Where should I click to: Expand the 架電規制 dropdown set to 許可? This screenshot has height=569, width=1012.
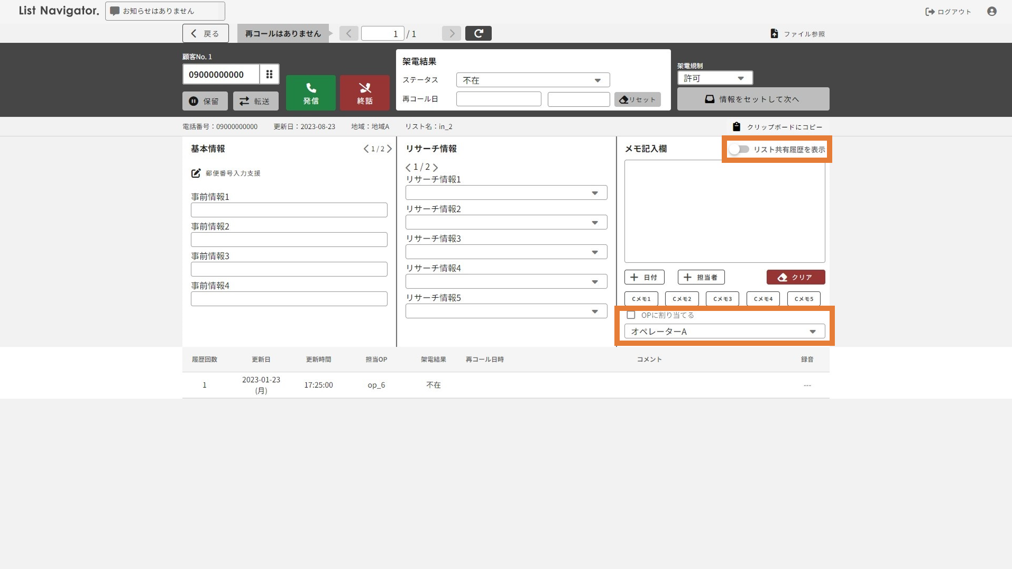pos(714,78)
